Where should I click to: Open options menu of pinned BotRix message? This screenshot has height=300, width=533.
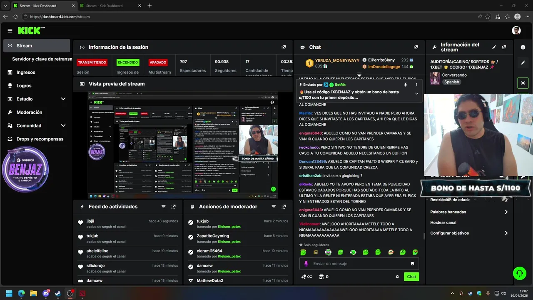[x=416, y=85]
